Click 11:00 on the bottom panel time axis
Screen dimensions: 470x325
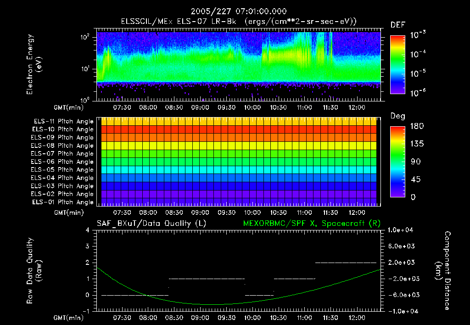305,318
